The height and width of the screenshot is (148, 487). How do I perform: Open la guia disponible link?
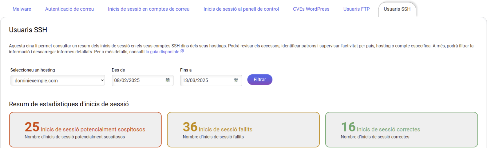(162, 52)
